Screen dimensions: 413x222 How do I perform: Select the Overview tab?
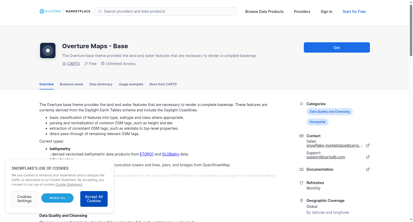click(x=46, y=84)
